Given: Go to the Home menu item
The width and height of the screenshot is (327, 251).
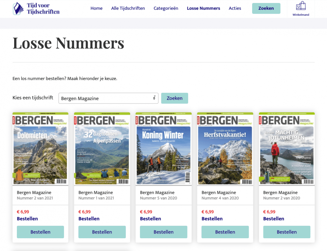Looking at the screenshot, I should point(96,8).
